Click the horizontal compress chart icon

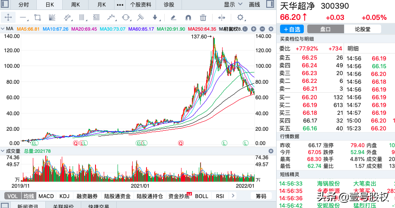221,18
